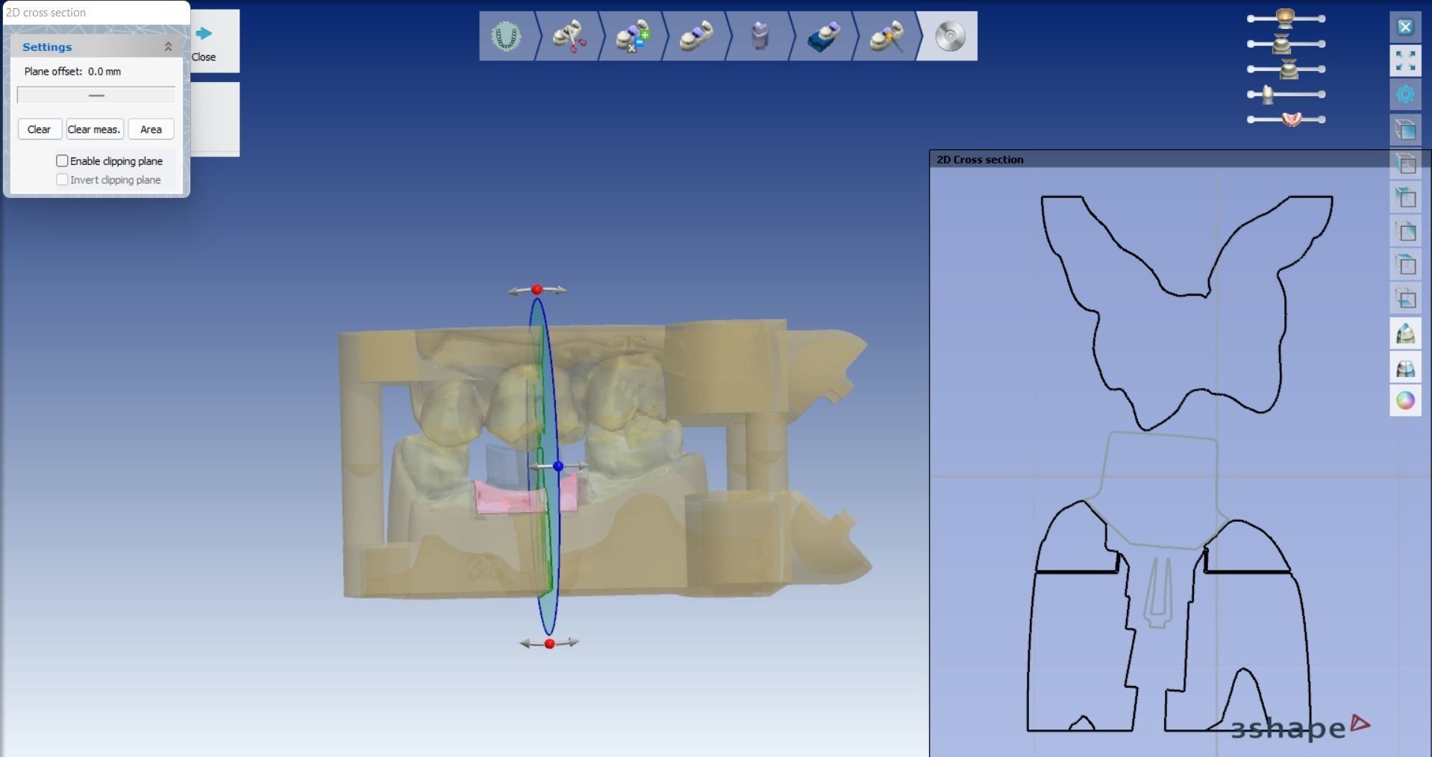This screenshot has height=757, width=1432.
Task: Select the sixth cube view icon in sidebar
Action: (x=1405, y=299)
